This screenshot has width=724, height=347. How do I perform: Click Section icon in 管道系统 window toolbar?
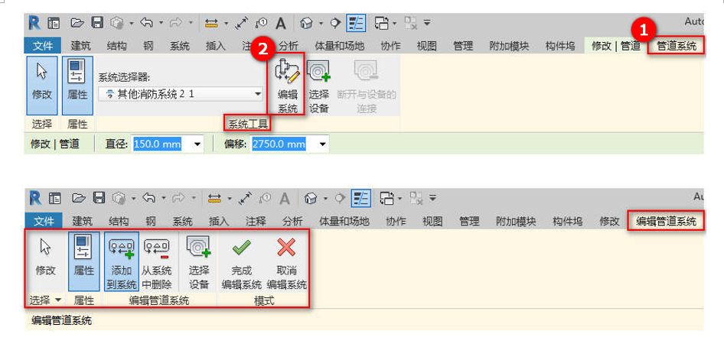point(336,23)
